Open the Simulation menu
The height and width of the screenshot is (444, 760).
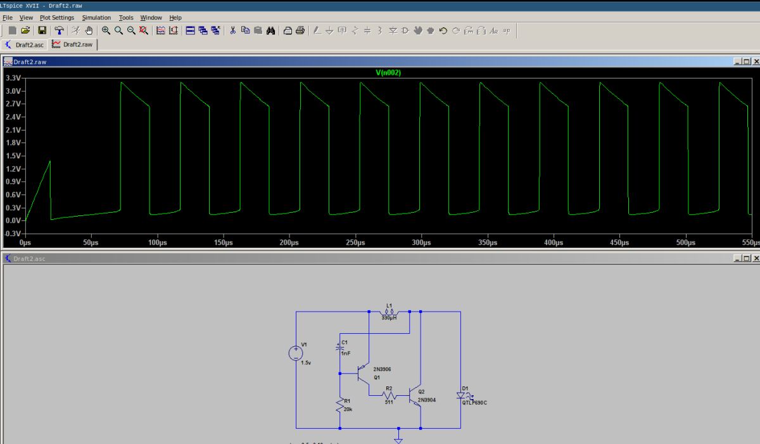click(96, 18)
